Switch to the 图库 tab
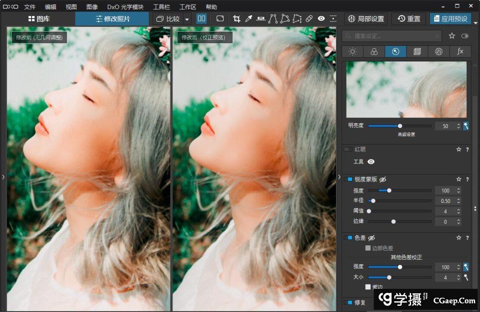The height and width of the screenshot is (312, 480). 39,19
